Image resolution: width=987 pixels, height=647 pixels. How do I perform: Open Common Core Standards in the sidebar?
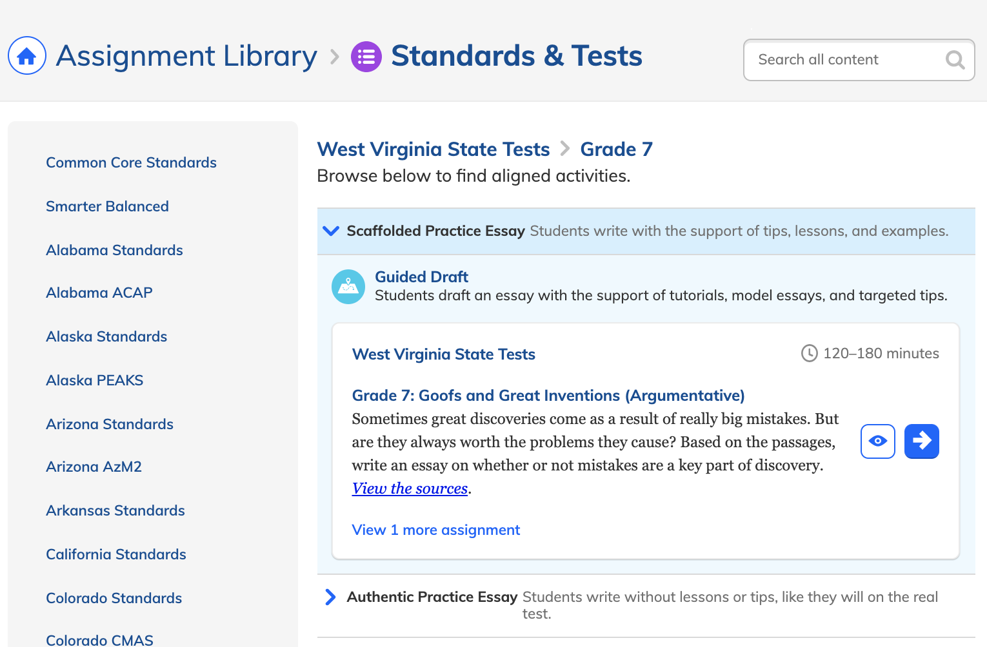point(132,162)
